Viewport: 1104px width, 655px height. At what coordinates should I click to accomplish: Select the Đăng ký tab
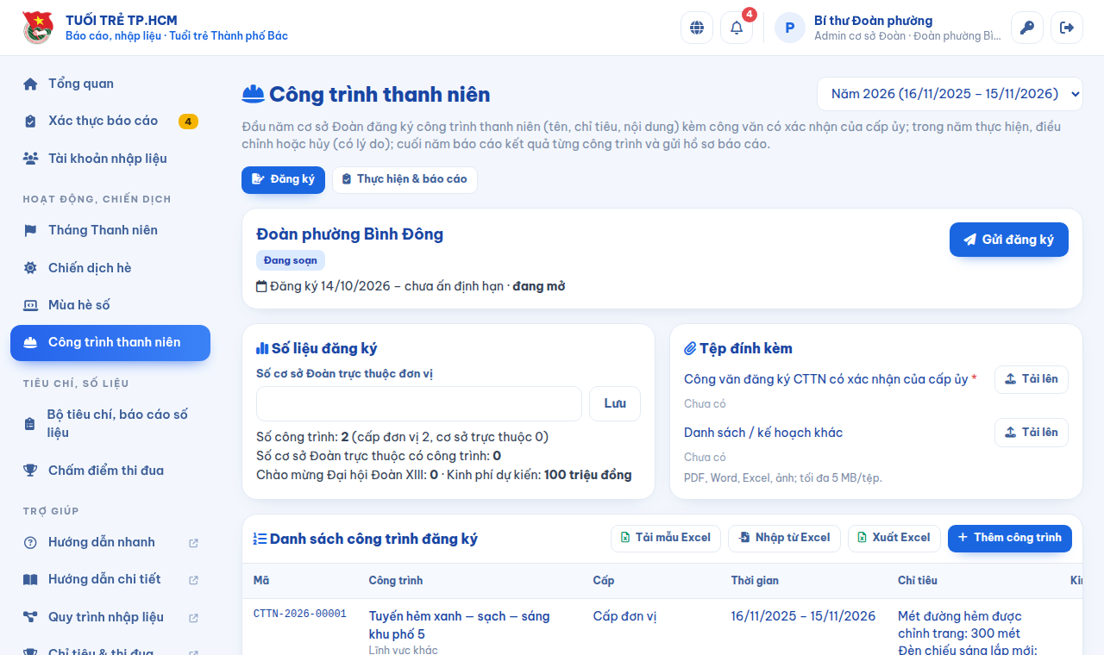pyautogui.click(x=283, y=179)
